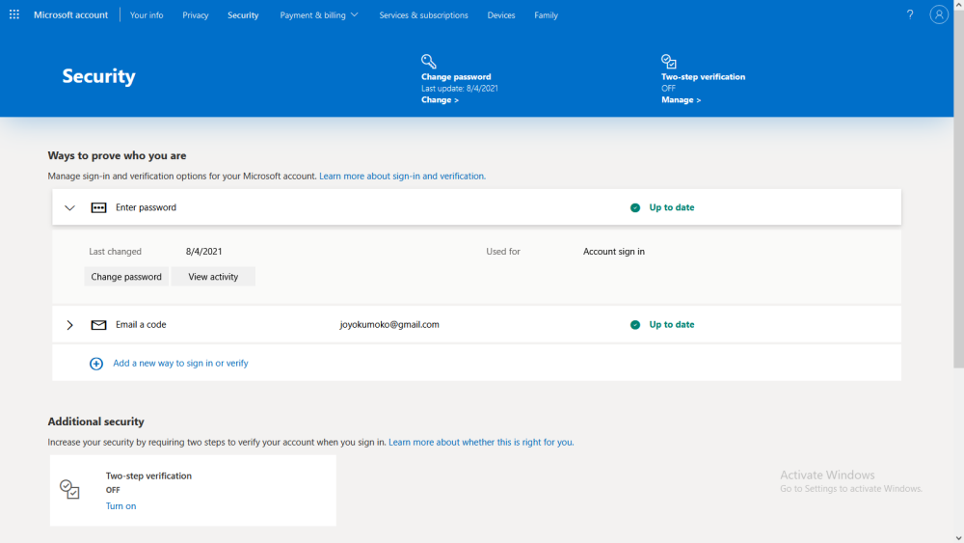Screen dimensions: 964x543
Task: Select the Security tab
Action: 243,14
